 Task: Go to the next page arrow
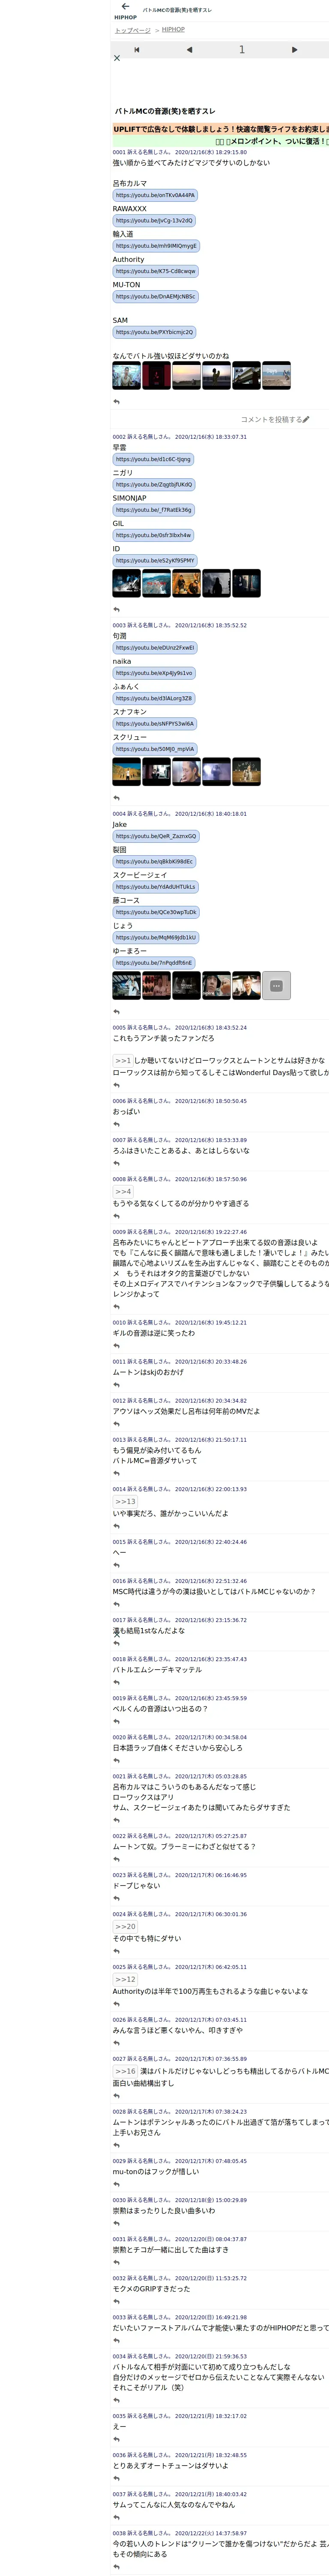pos(294,49)
